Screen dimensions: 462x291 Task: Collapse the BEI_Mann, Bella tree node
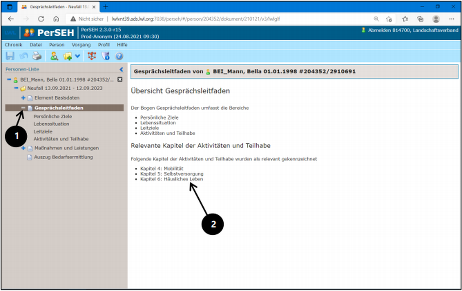[9, 80]
